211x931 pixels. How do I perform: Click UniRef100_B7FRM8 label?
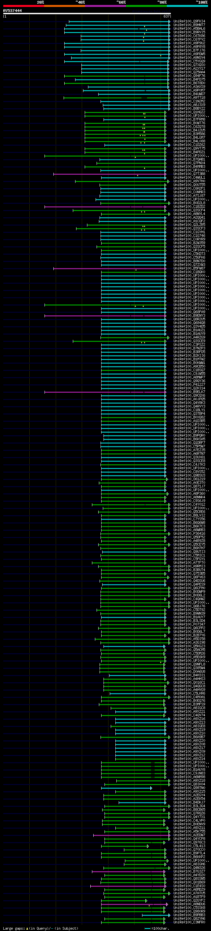[x=189, y=119]
